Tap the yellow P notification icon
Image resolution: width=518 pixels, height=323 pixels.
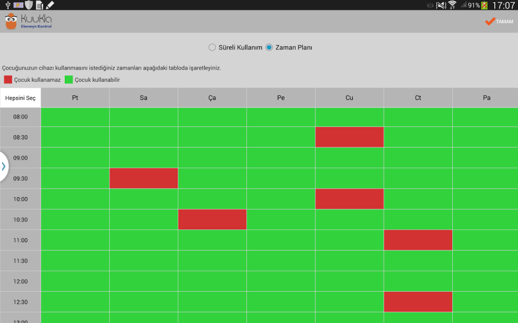coord(18,5)
